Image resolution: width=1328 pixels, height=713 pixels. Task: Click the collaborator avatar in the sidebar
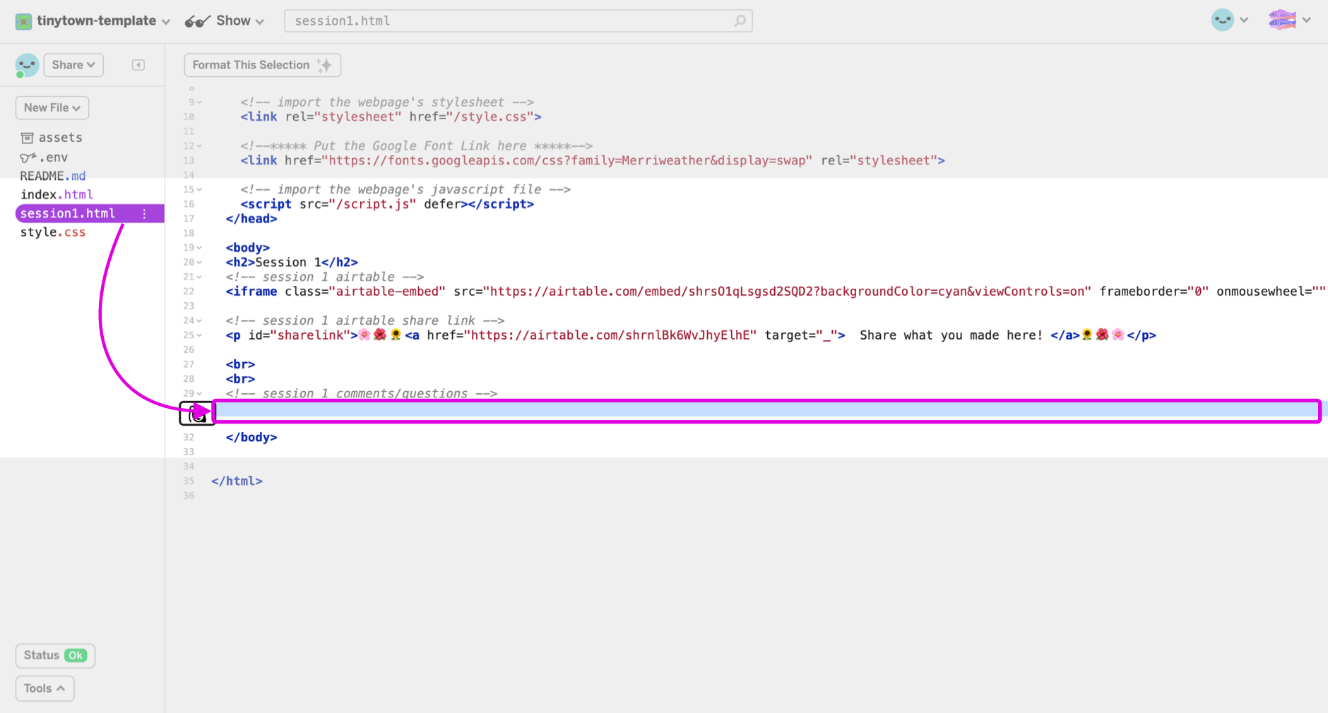coord(27,66)
